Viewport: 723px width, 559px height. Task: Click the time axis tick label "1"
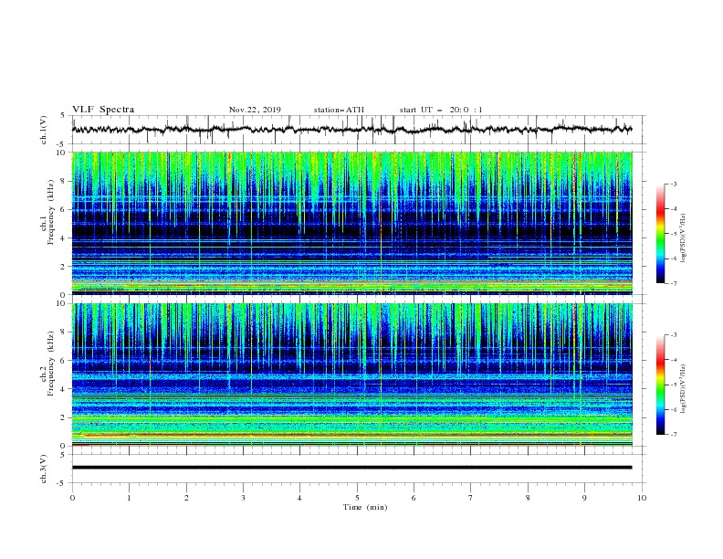click(129, 498)
